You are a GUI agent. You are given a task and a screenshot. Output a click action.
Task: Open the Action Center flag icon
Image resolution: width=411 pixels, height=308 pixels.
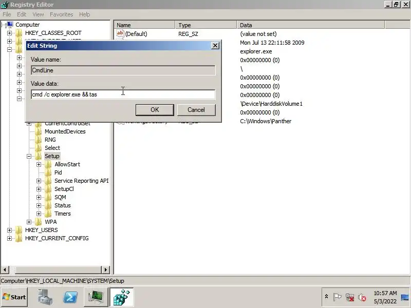(337, 297)
